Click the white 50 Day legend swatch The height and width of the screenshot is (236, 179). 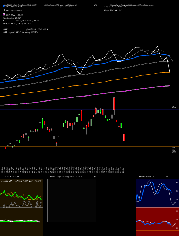click(4, 10)
